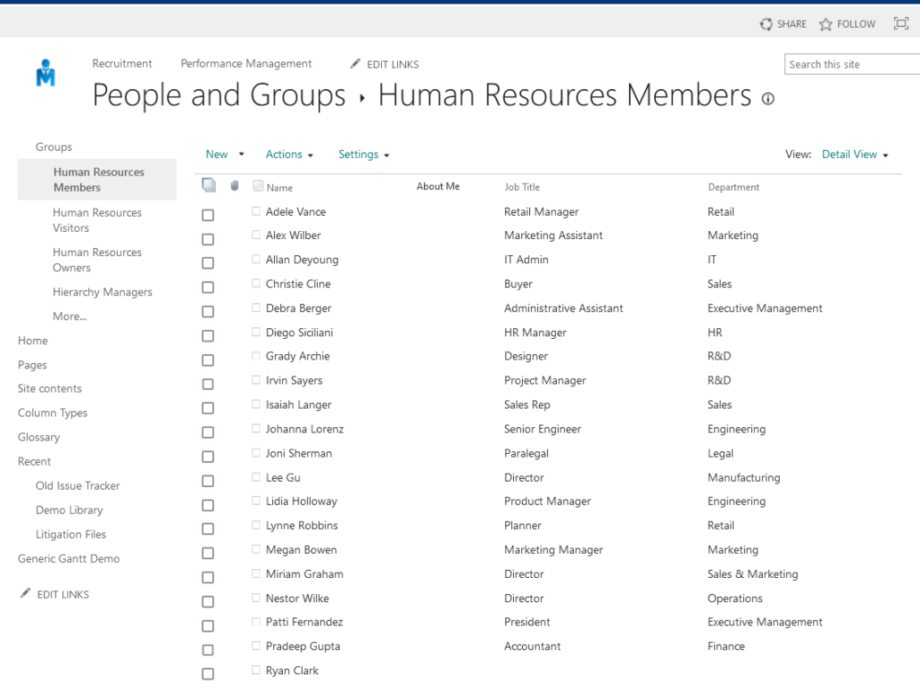The image size is (920, 693).
Task: Open Performance Management in top navigation
Action: pos(246,64)
